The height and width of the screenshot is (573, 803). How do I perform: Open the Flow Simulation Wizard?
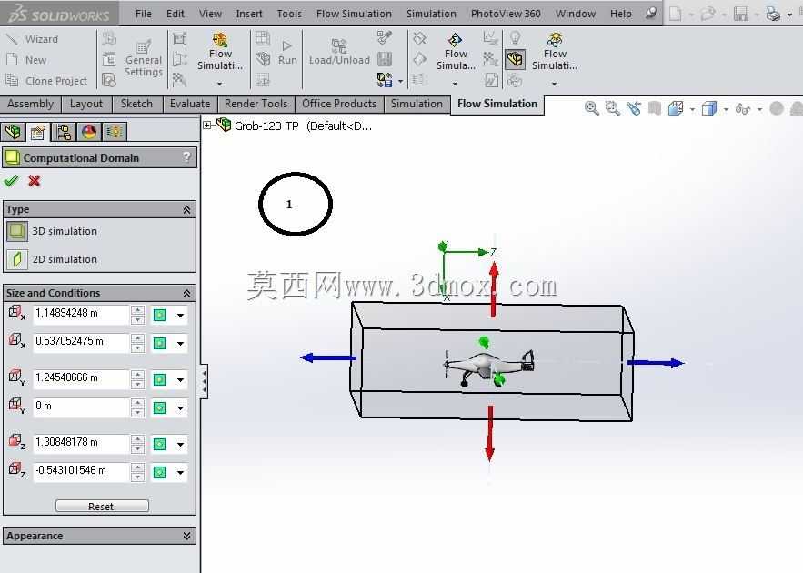tap(32, 39)
